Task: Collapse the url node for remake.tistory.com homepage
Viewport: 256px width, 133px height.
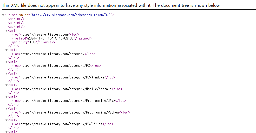Action: point(6,31)
